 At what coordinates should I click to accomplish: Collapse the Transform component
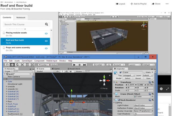(x=114, y=82)
